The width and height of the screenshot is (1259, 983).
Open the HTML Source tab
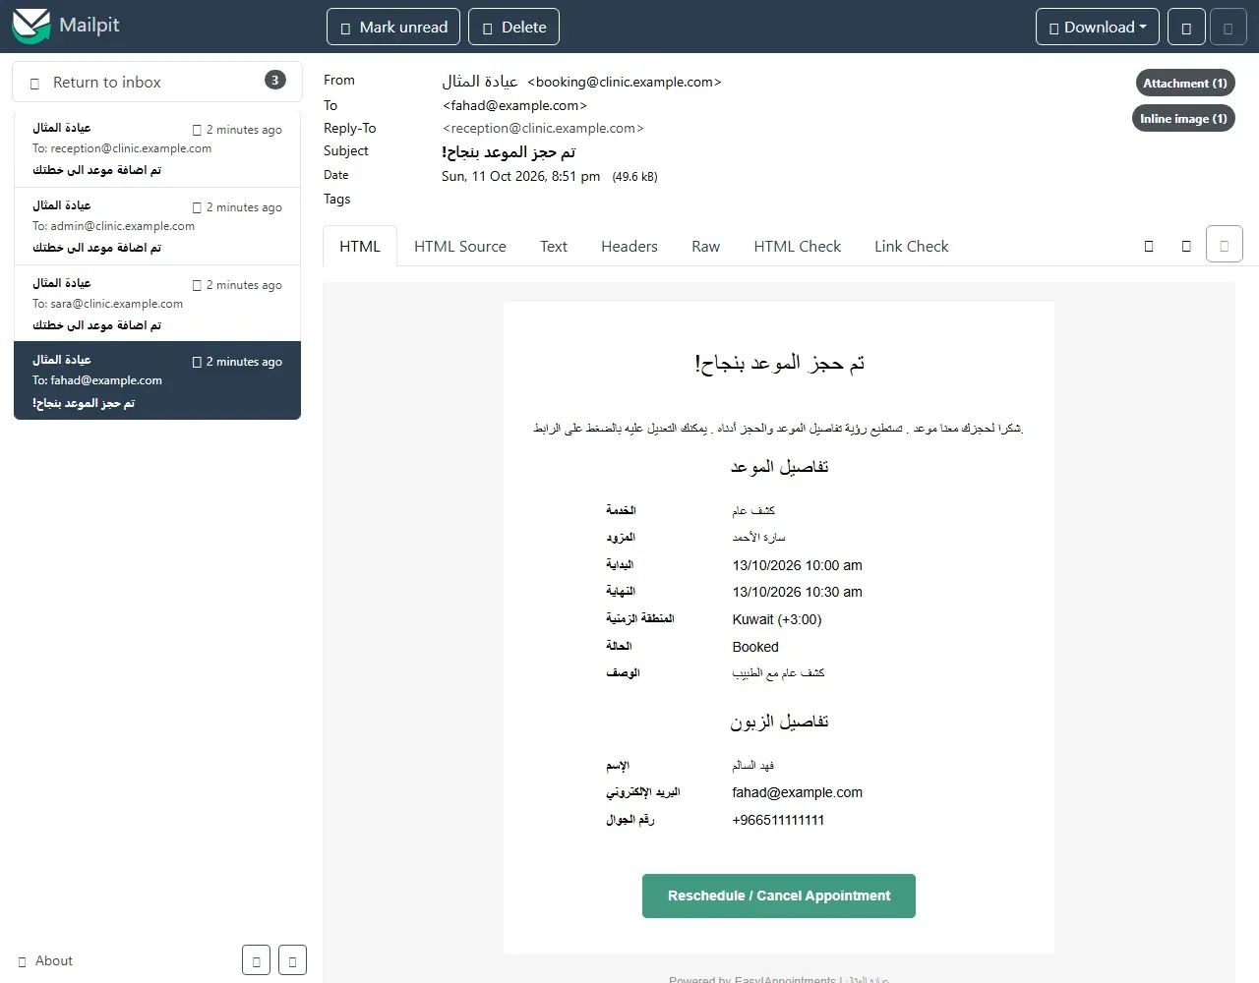point(460,247)
